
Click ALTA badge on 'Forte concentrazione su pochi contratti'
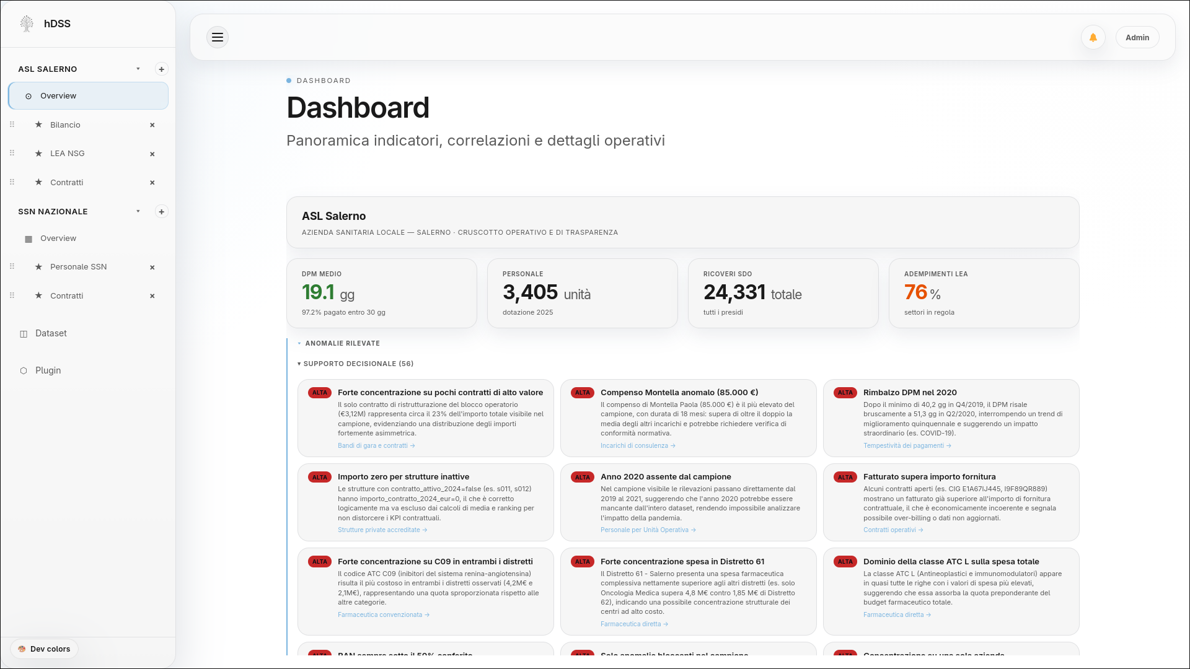pos(320,393)
